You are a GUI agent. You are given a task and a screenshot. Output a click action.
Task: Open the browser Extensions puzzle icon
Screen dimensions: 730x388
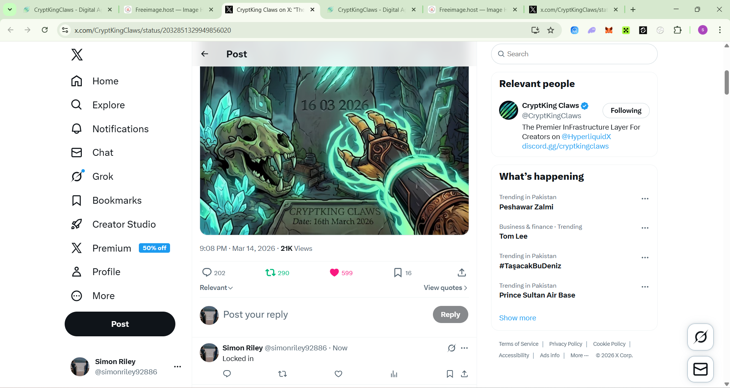point(678,30)
